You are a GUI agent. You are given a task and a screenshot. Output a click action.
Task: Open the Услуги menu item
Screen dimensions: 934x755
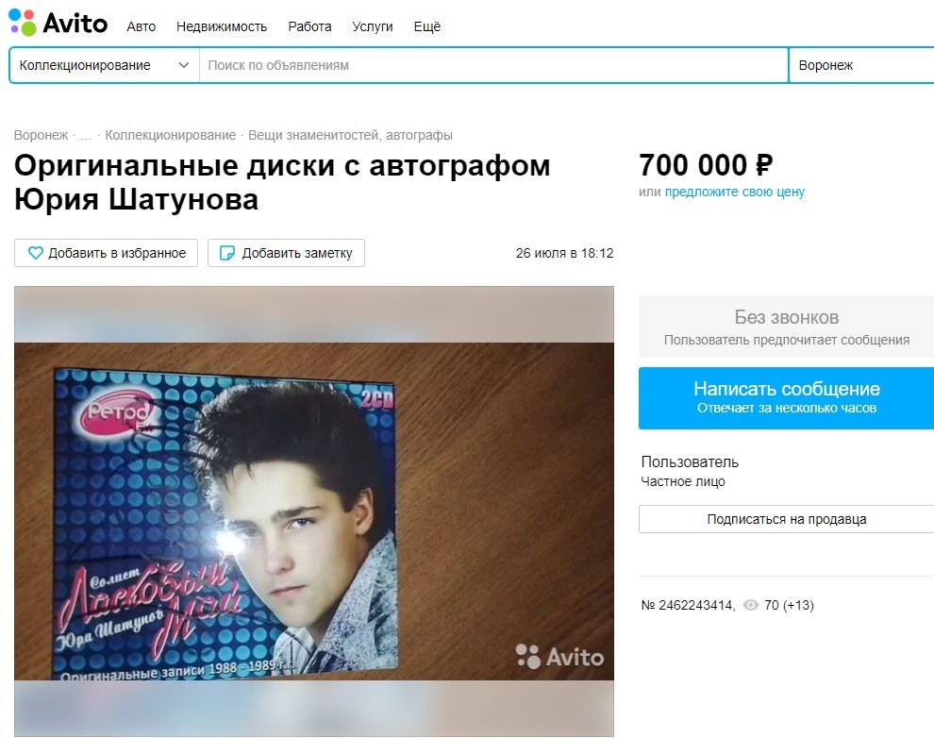(x=373, y=26)
